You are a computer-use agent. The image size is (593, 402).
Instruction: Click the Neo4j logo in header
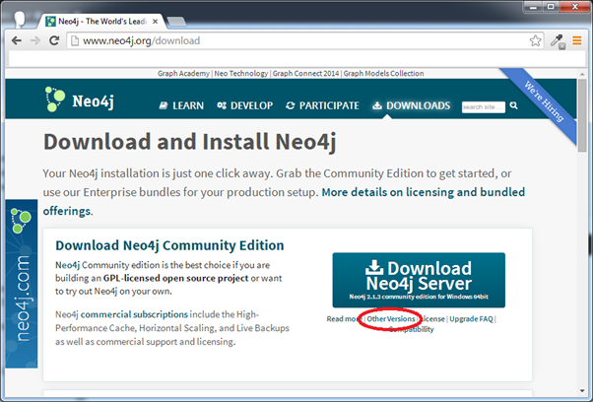[80, 100]
